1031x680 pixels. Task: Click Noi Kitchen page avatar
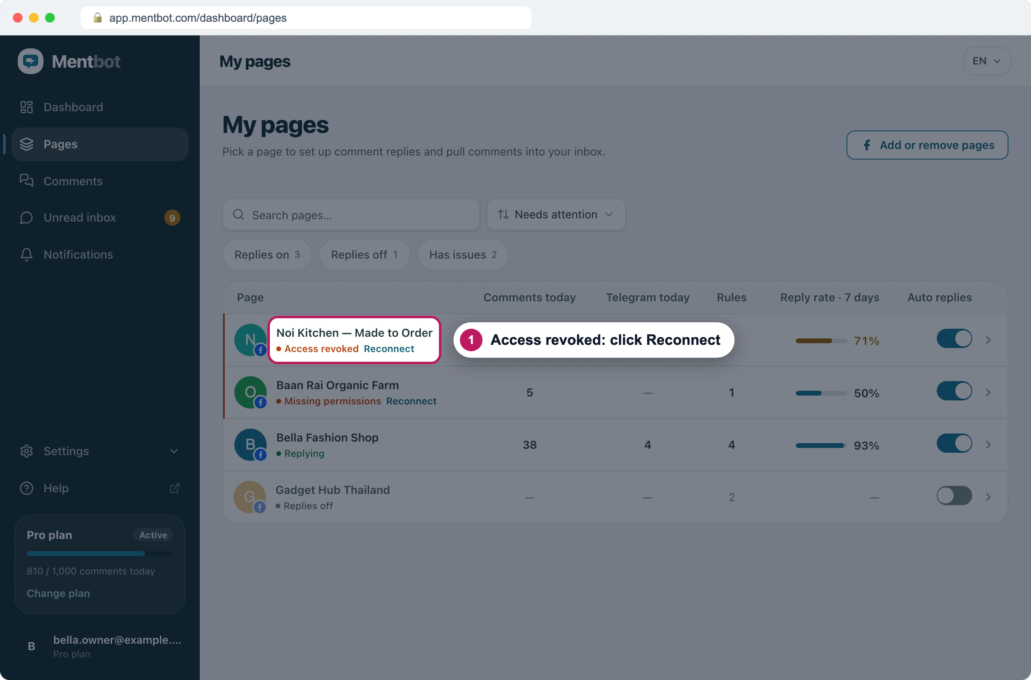coord(250,340)
